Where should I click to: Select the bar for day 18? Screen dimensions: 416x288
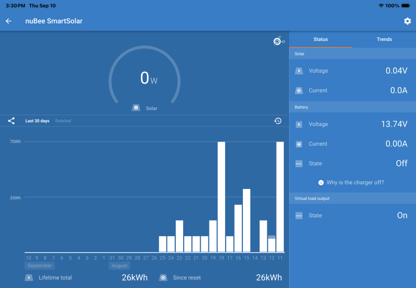(x=222, y=197)
